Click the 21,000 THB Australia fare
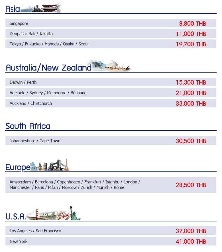Image resolution: width=222 pixels, height=252 pixels. click(x=191, y=93)
